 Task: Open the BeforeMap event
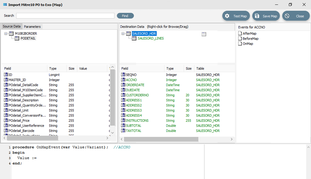point(248,39)
